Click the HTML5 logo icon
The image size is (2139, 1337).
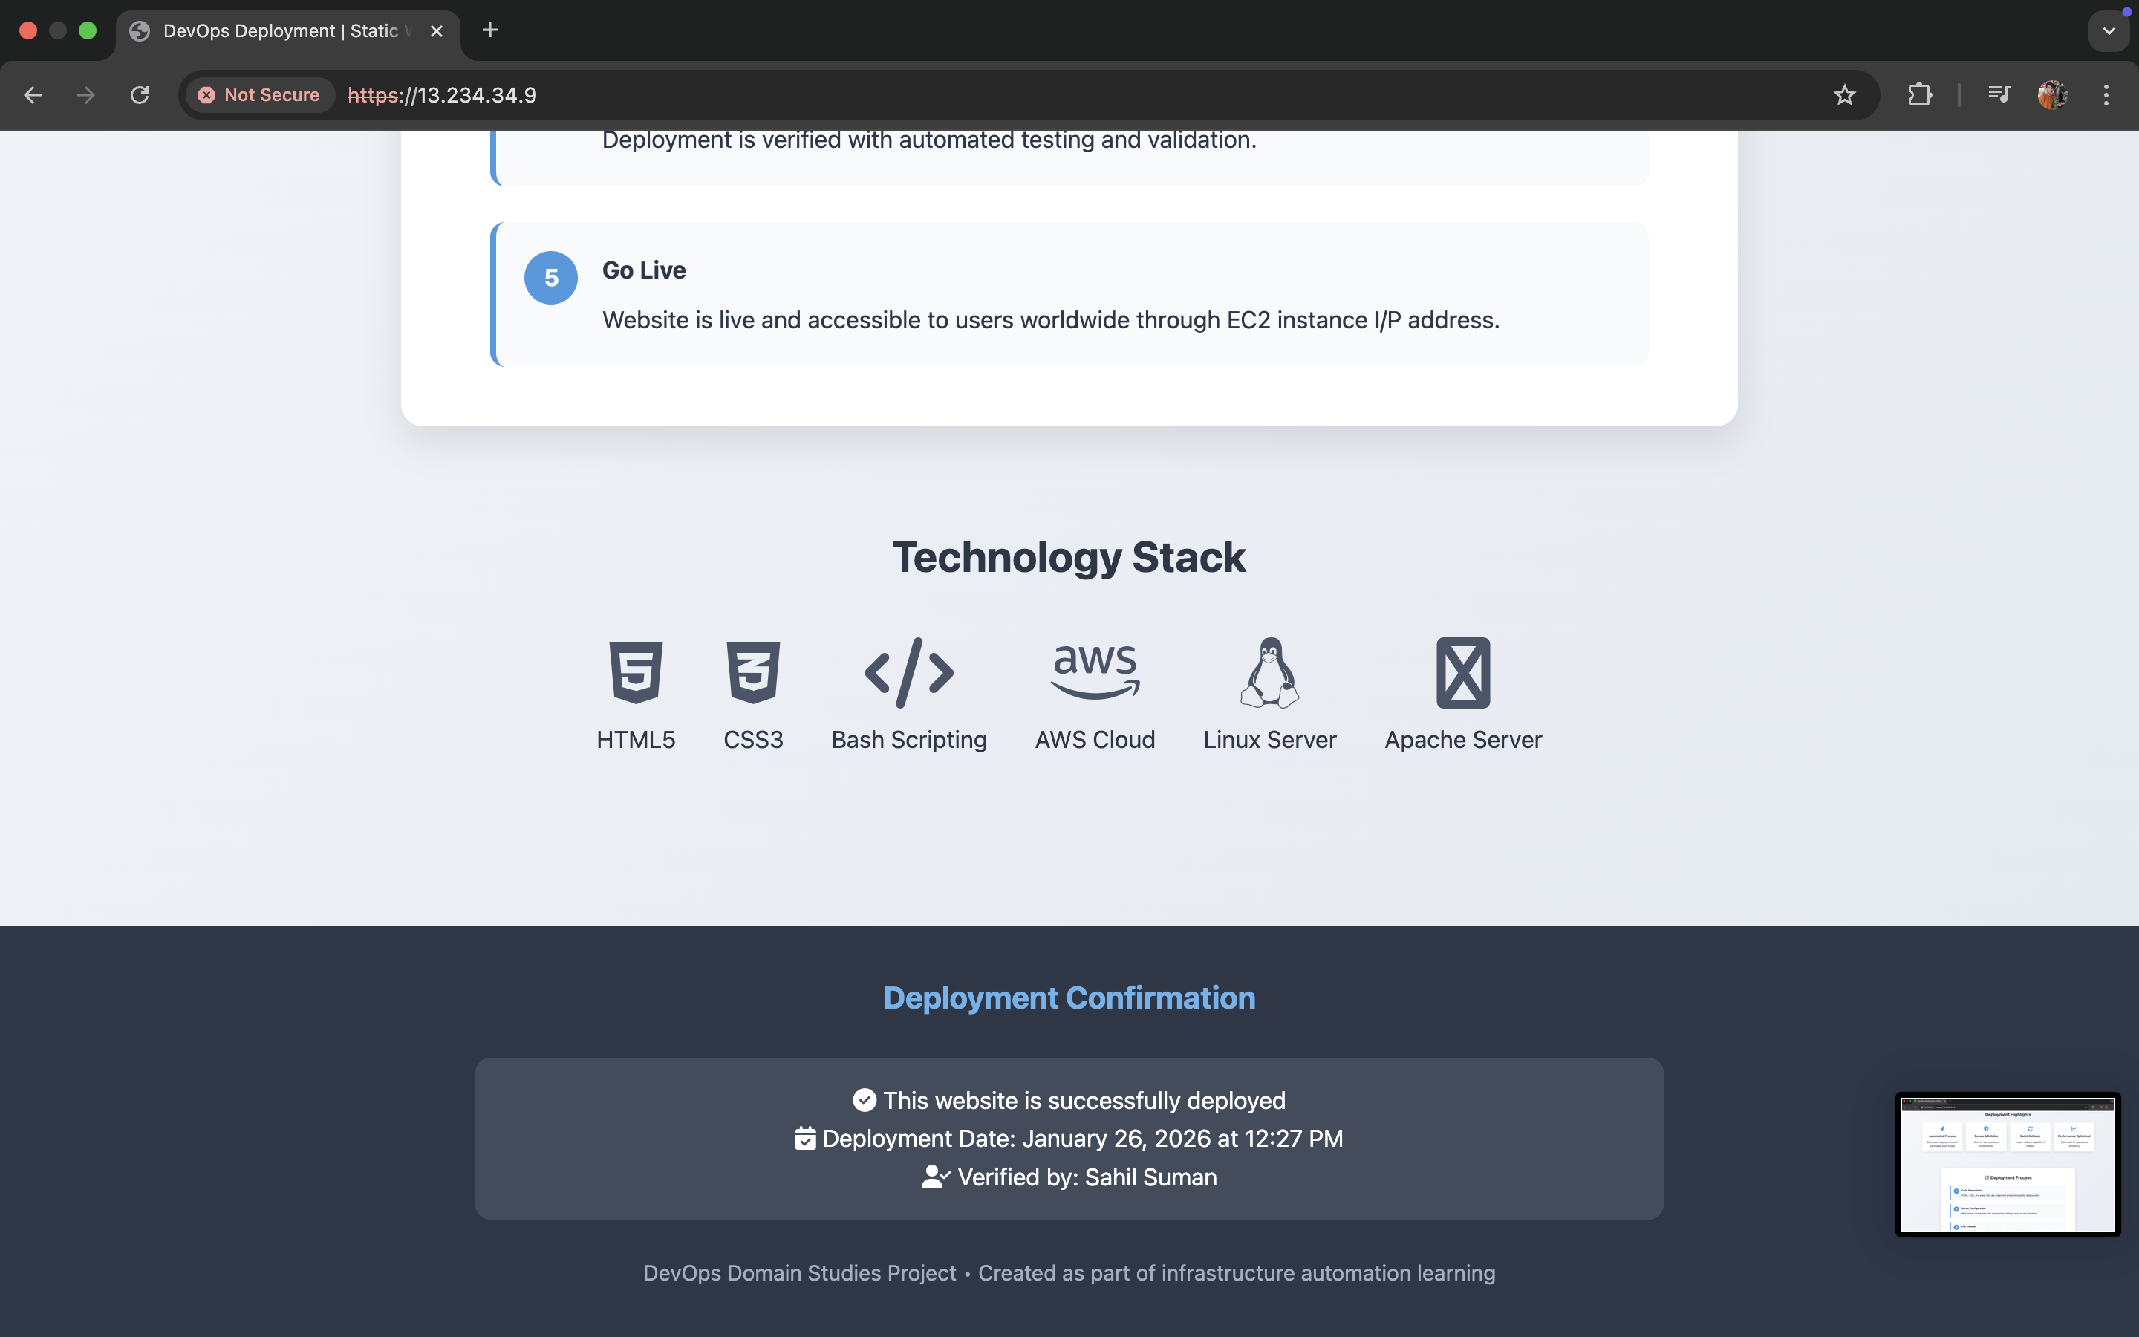pyautogui.click(x=636, y=672)
